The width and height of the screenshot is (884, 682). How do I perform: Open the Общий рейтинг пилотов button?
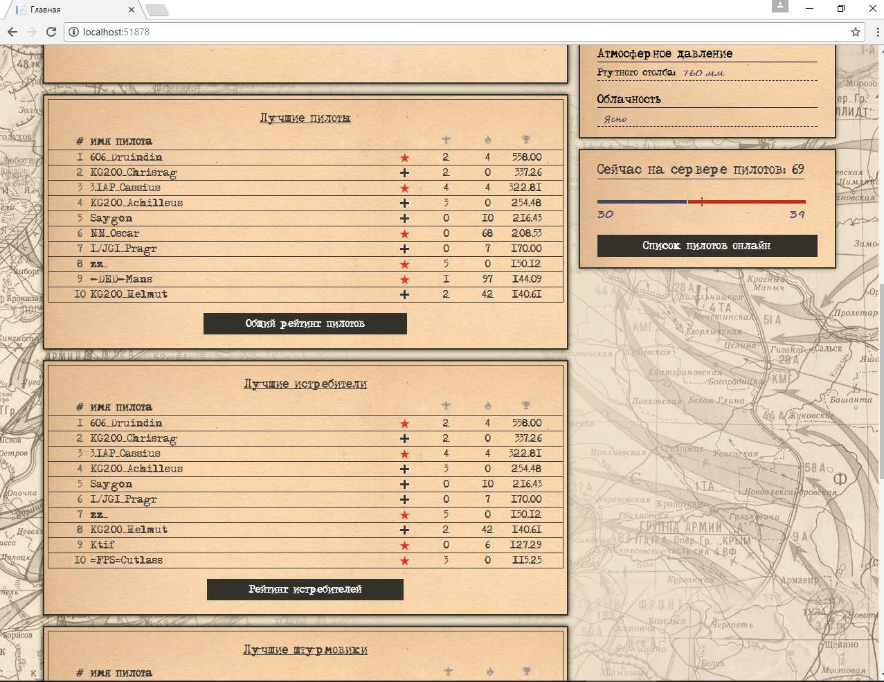[x=305, y=323]
